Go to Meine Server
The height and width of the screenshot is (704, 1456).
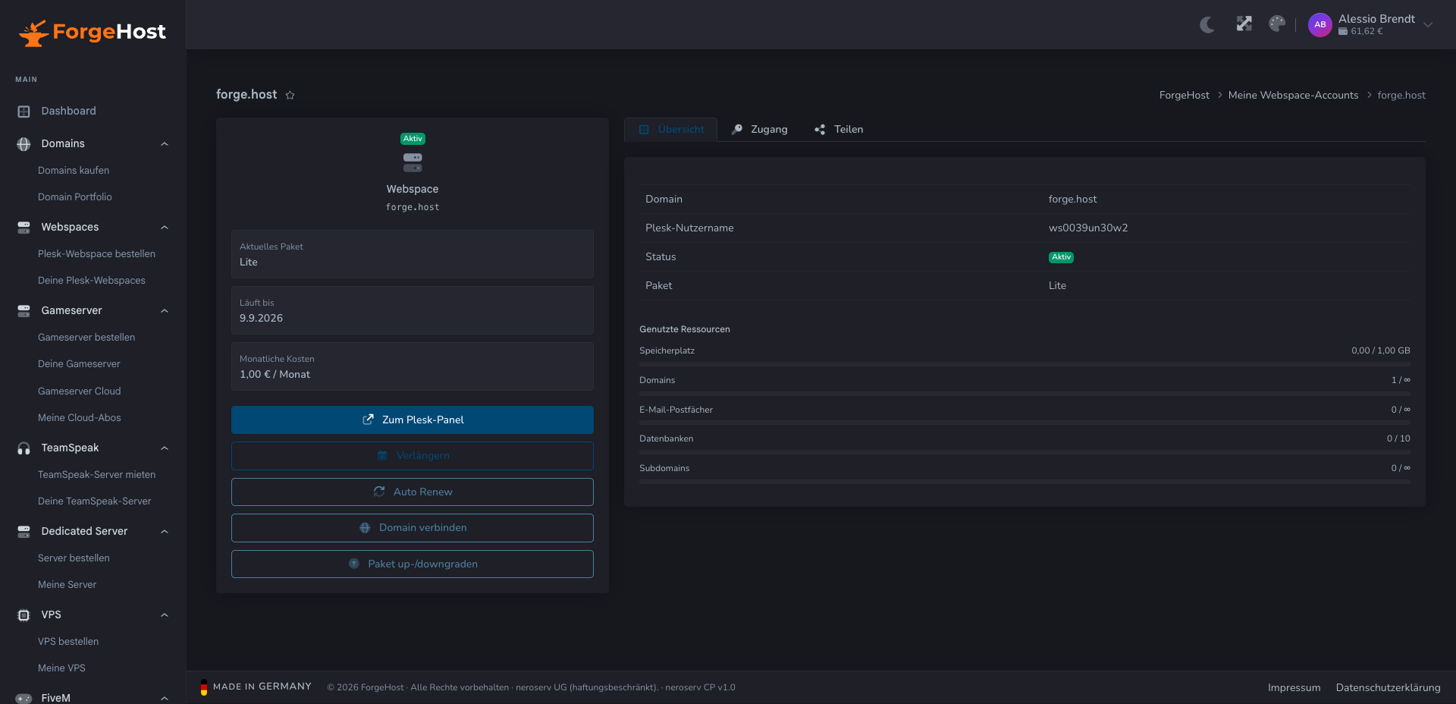(x=67, y=585)
